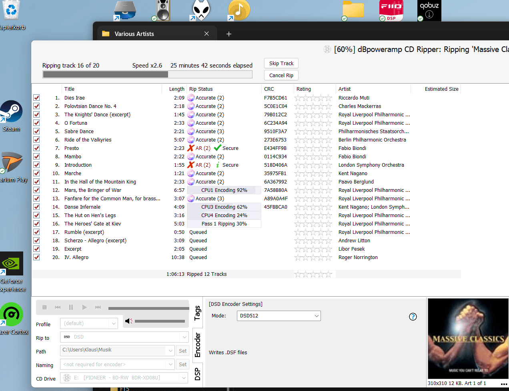This screenshot has width=509, height=391.
Task: Skip to next track in player
Action: [x=98, y=307]
